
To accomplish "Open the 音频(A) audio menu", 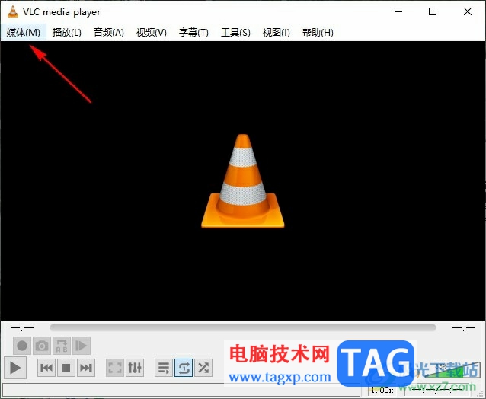I will [x=109, y=32].
